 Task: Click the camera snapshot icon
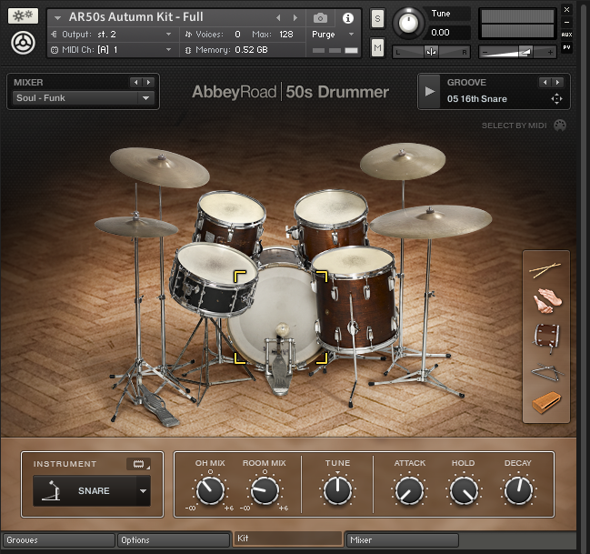[320, 18]
